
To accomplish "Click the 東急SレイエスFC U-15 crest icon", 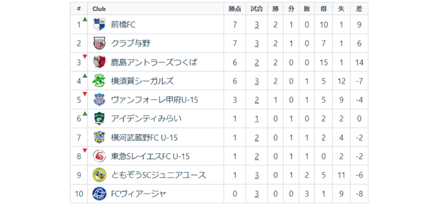I will tap(99, 156).
